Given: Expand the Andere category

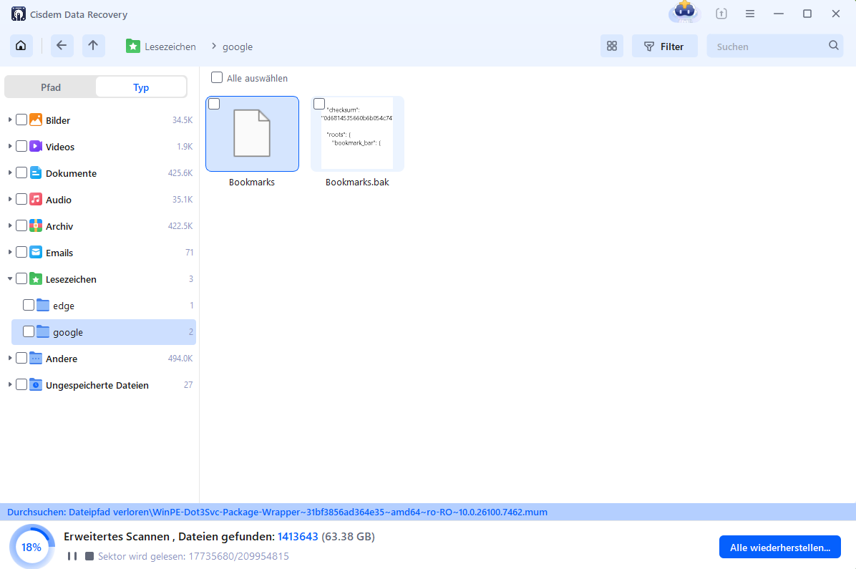Looking at the screenshot, I should [x=9, y=358].
